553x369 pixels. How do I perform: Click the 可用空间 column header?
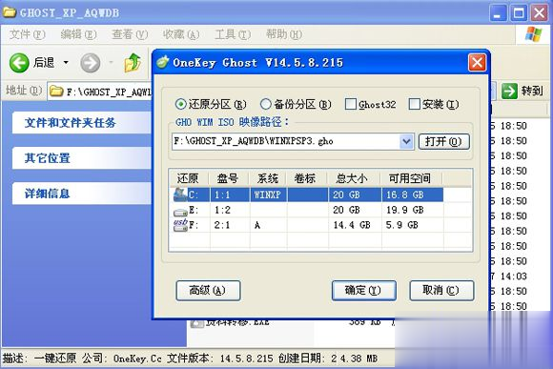[411, 178]
